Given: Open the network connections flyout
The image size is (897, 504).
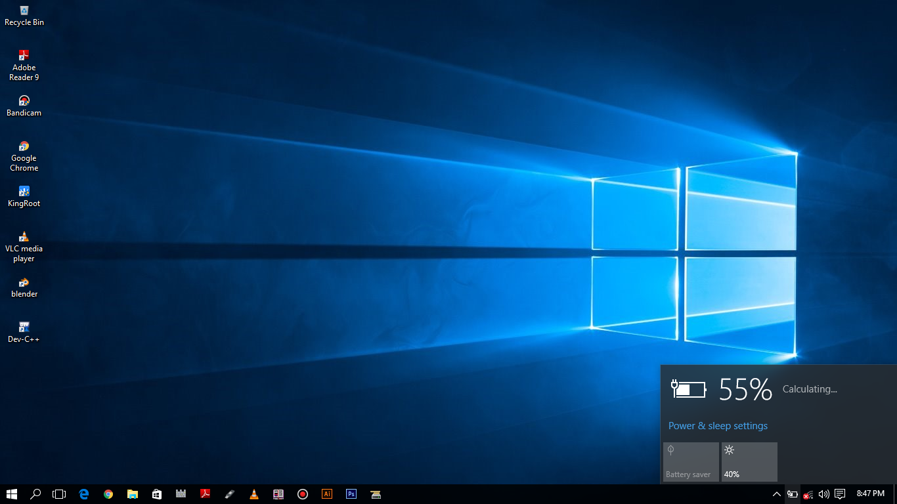Looking at the screenshot, I should (x=808, y=494).
